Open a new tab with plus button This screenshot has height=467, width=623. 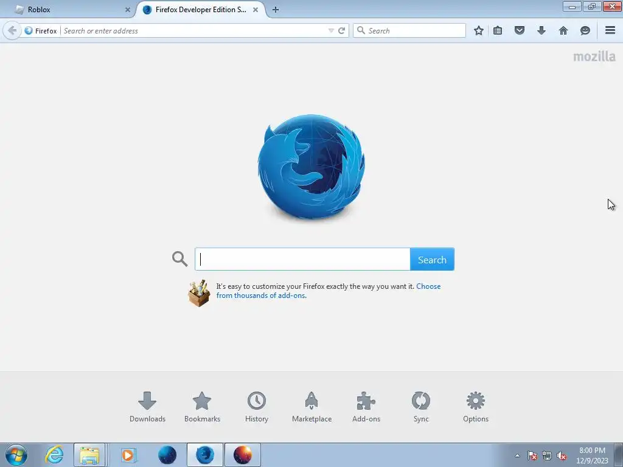coord(276,10)
